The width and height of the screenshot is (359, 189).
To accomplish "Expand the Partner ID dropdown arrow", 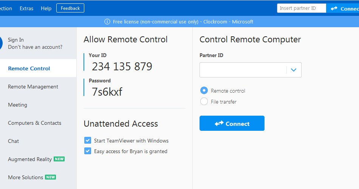I will (x=294, y=70).
